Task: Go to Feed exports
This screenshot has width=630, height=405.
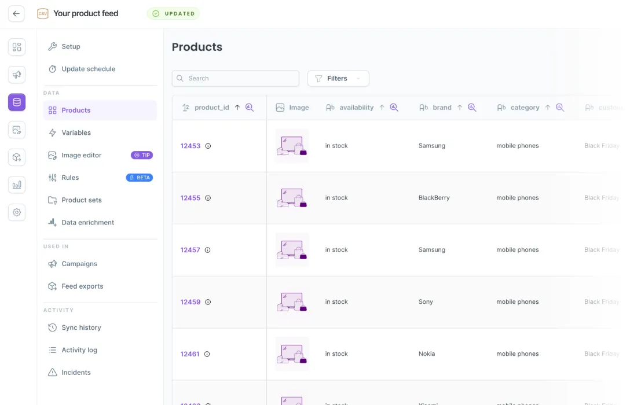Action: [x=100, y=286]
